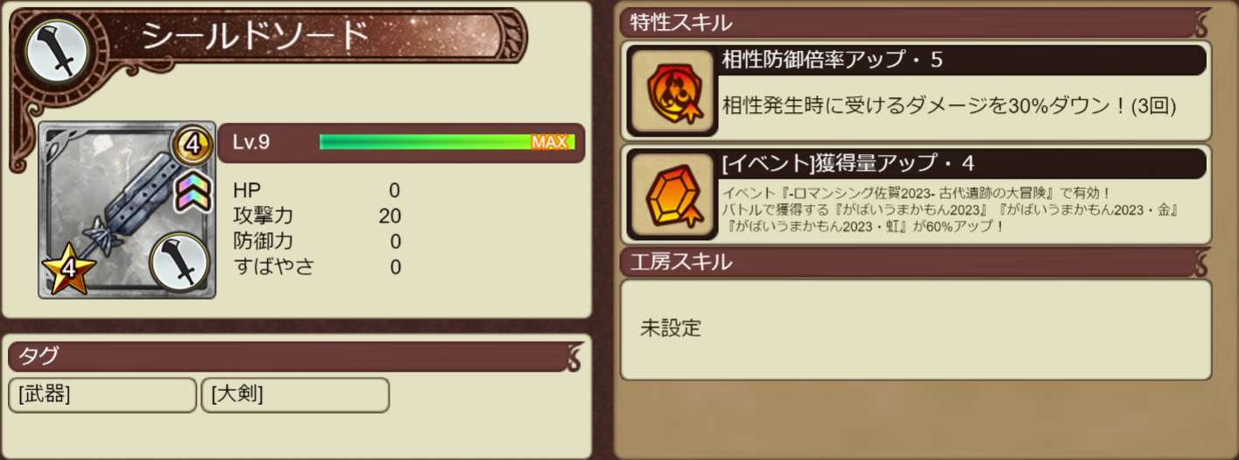Click the Lv.9 MAX experience bar
The width and height of the screenshot is (1239, 460).
(x=447, y=142)
